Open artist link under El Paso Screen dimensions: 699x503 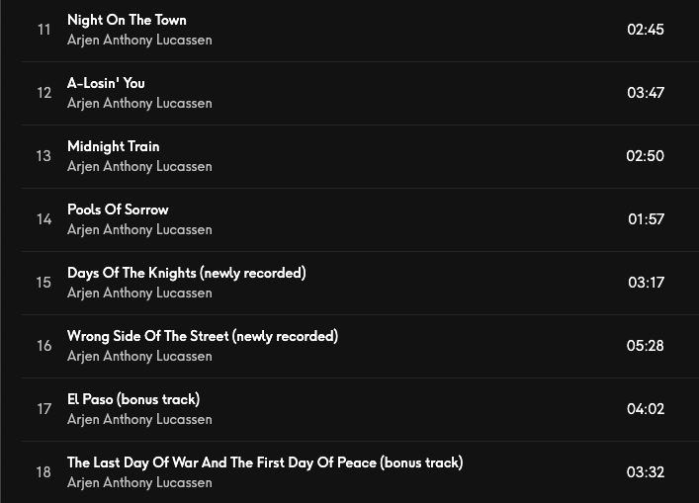click(x=139, y=420)
